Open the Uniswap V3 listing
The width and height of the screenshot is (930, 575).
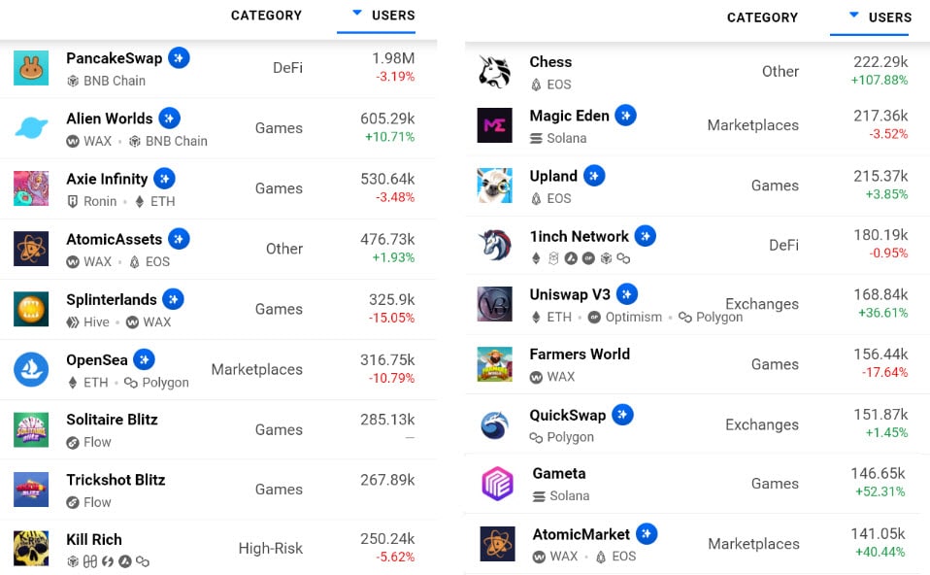point(570,294)
